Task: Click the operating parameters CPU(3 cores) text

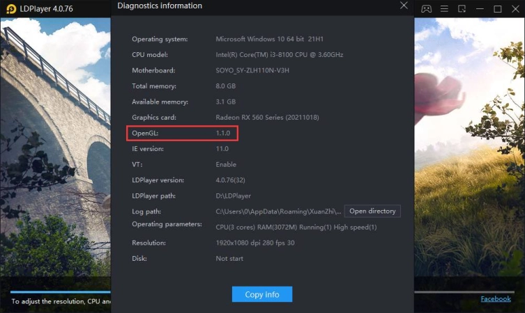Action: [x=296, y=227]
